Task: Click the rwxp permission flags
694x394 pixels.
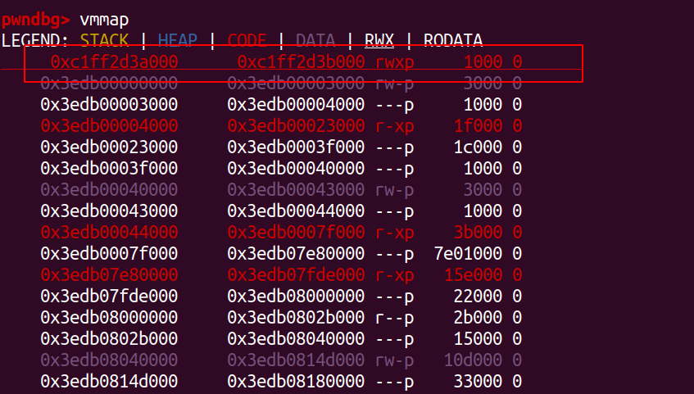Action: pos(395,61)
